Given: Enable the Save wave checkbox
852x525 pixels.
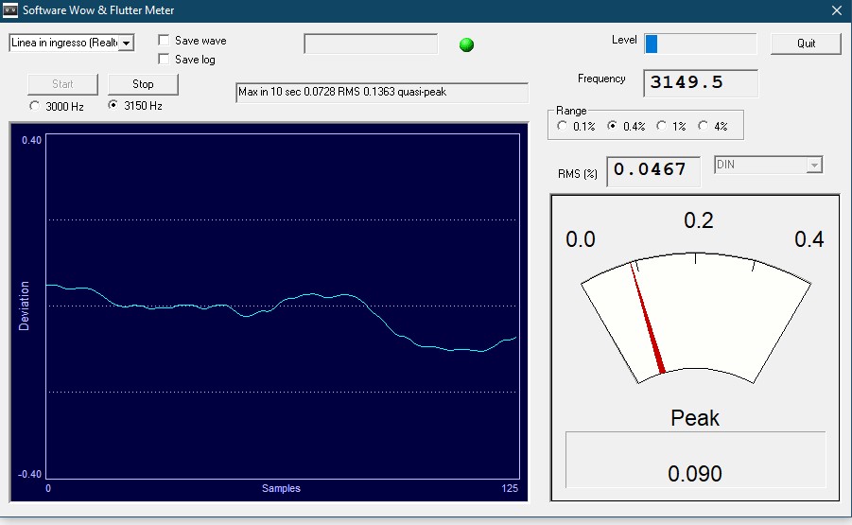Looking at the screenshot, I should (x=164, y=41).
